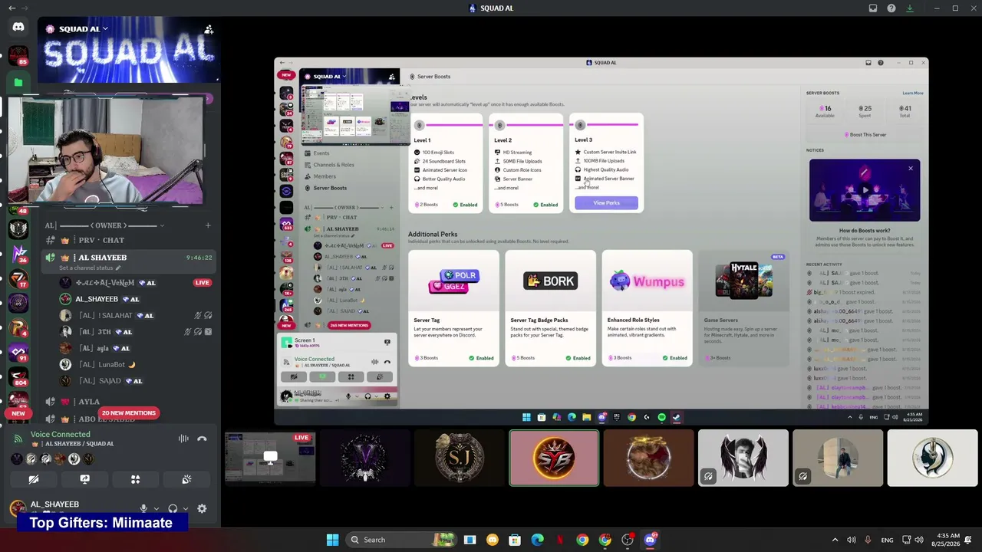This screenshot has width=982, height=552.
Task: Select the white-background emblem participant tile
Action: 931,458
